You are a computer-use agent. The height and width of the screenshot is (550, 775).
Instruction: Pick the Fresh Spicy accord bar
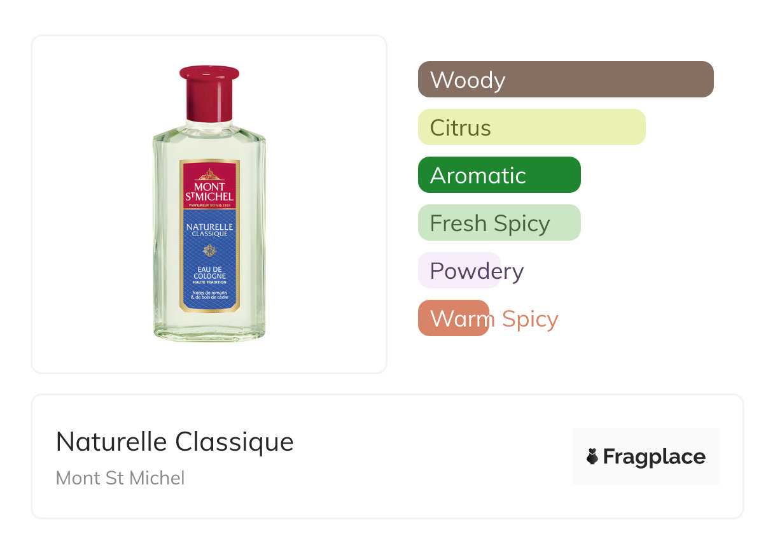(499, 223)
